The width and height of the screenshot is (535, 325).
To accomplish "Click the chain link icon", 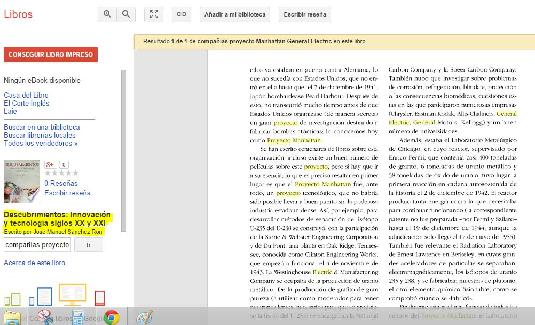I will click(182, 14).
